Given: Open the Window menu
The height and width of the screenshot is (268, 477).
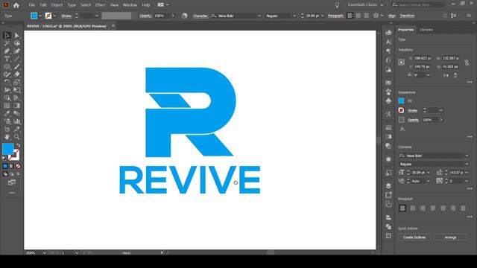Looking at the screenshot, I should click(130, 5).
